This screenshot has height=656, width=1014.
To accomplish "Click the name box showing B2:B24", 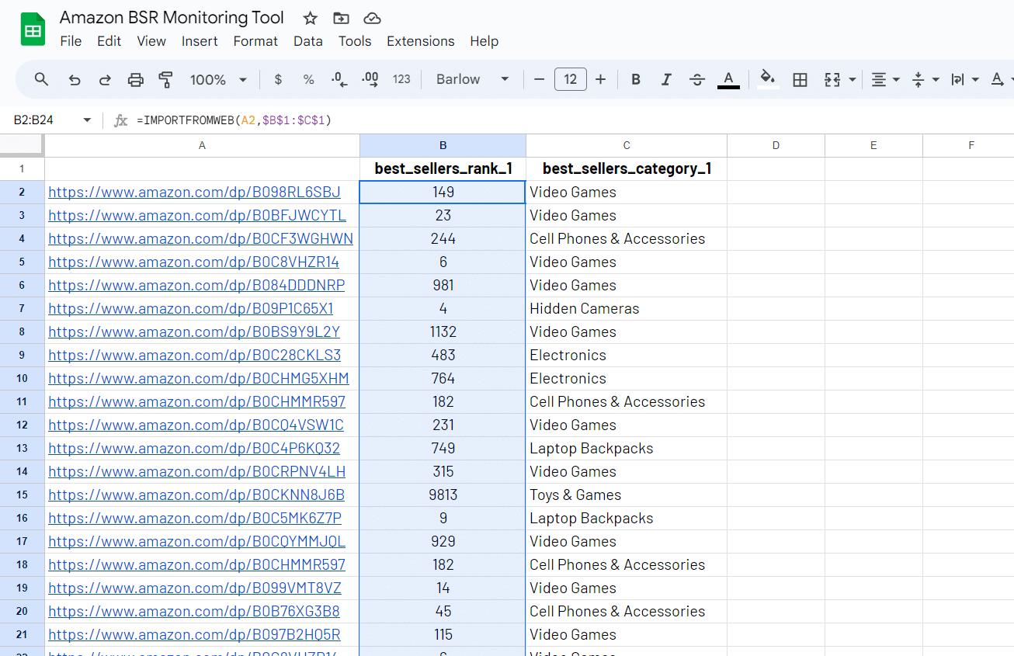I will [45, 120].
